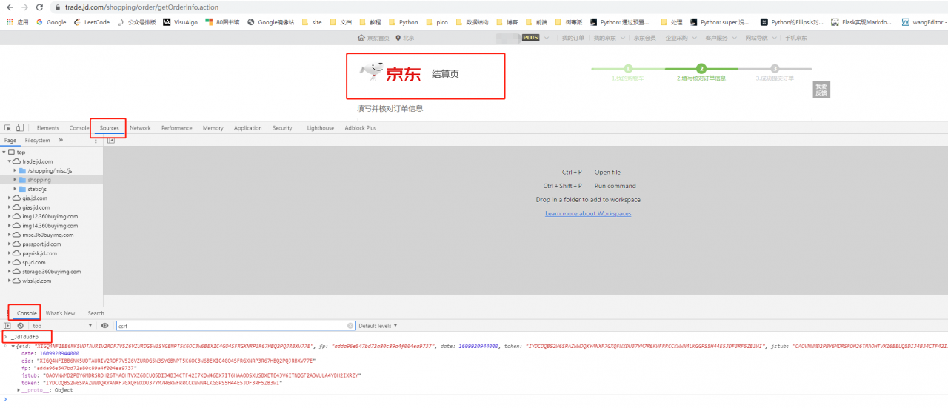The width and height of the screenshot is (948, 408).
Task: Click the 我的订单 link
Action: point(573,38)
